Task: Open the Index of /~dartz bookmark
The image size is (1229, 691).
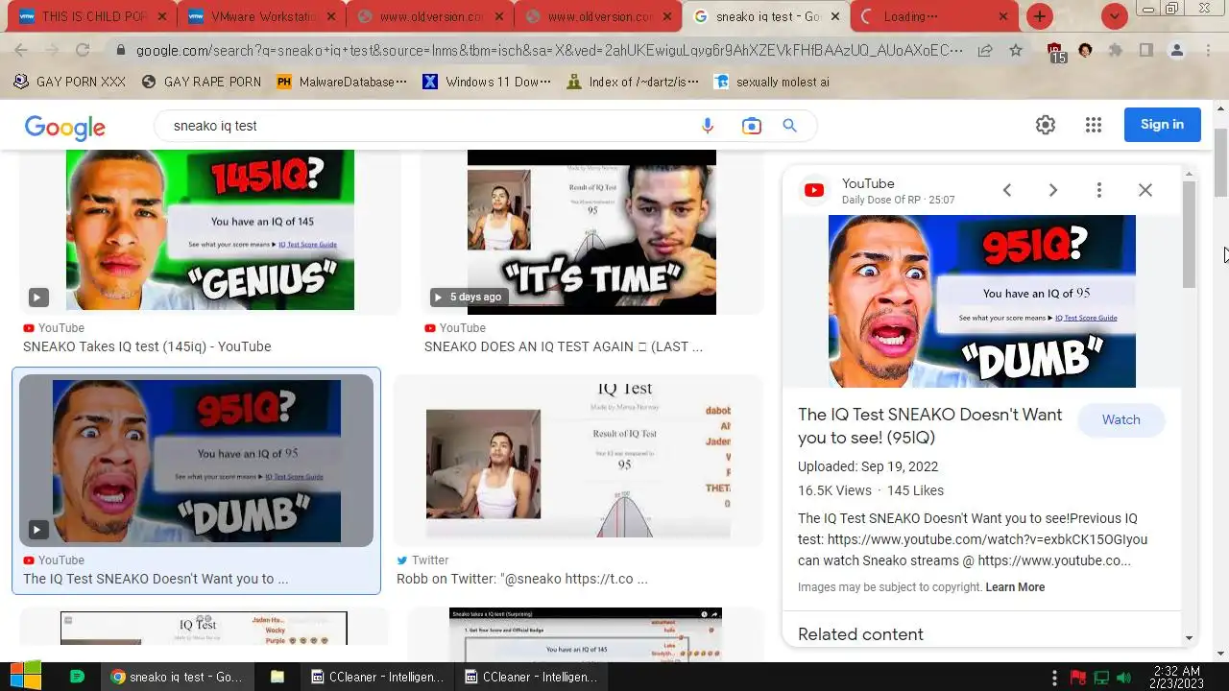Action: coord(633,82)
